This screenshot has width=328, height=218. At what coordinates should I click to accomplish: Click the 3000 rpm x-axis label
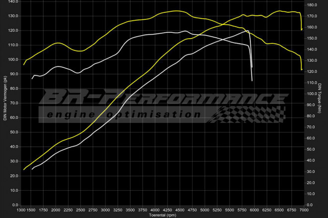pyautogui.click(x=105, y=210)
